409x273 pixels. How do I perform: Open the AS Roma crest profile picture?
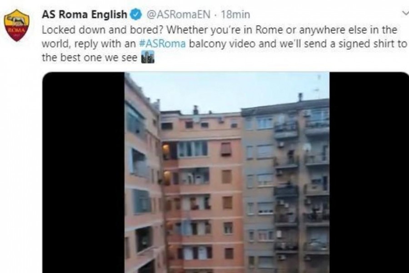17,25
